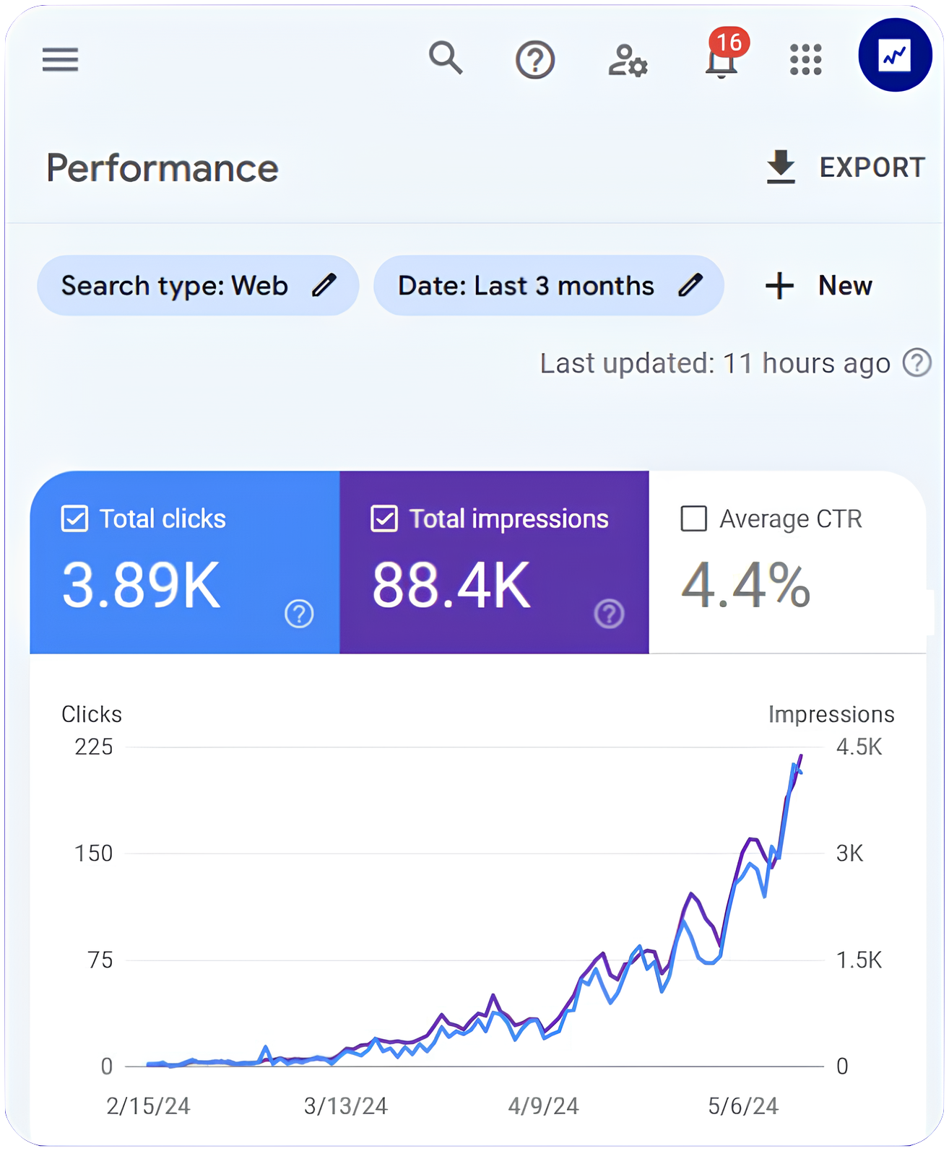Click the search magnifier icon
The image size is (949, 1151).
[x=446, y=58]
